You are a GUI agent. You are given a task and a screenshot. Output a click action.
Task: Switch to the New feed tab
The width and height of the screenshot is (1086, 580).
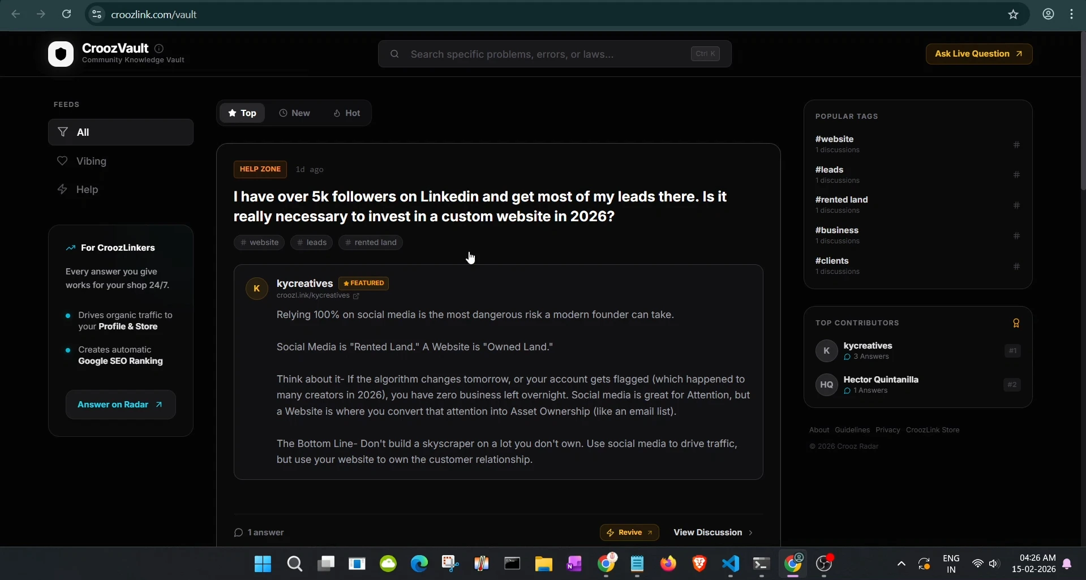coord(295,113)
